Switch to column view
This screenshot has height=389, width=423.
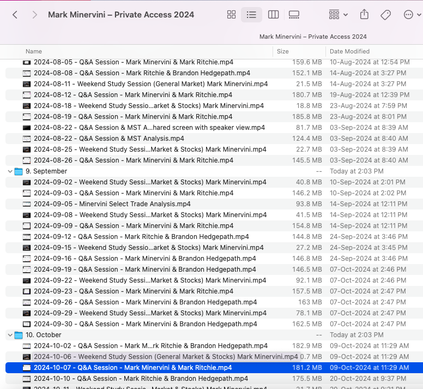273,15
